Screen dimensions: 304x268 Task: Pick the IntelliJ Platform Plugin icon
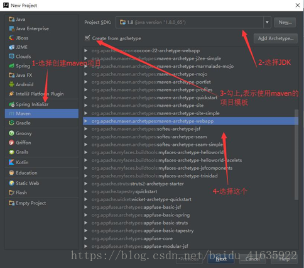click(11, 94)
